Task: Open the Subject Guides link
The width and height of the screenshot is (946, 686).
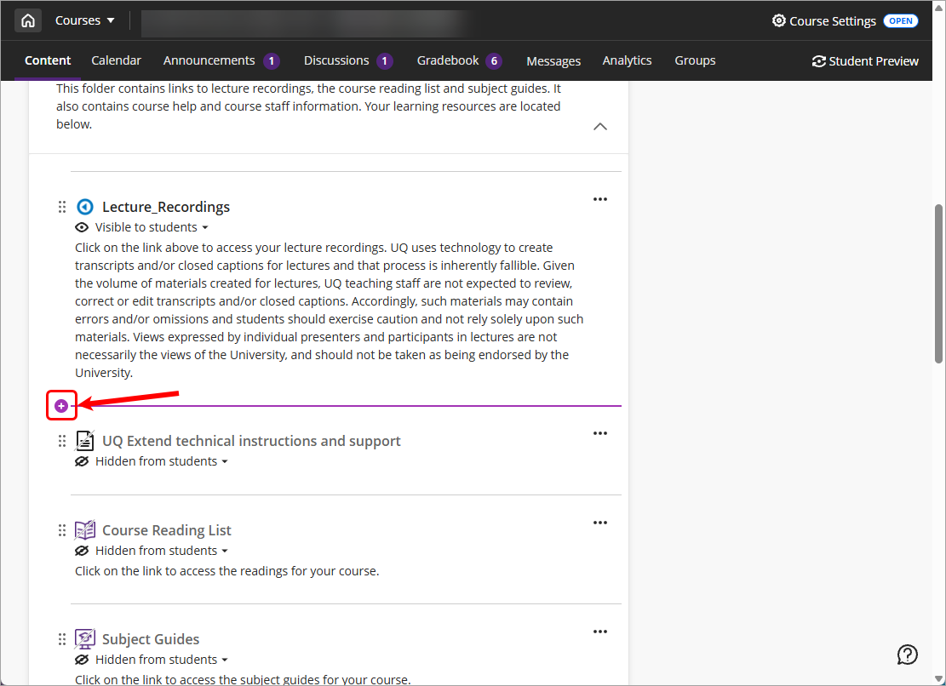Action: point(151,639)
